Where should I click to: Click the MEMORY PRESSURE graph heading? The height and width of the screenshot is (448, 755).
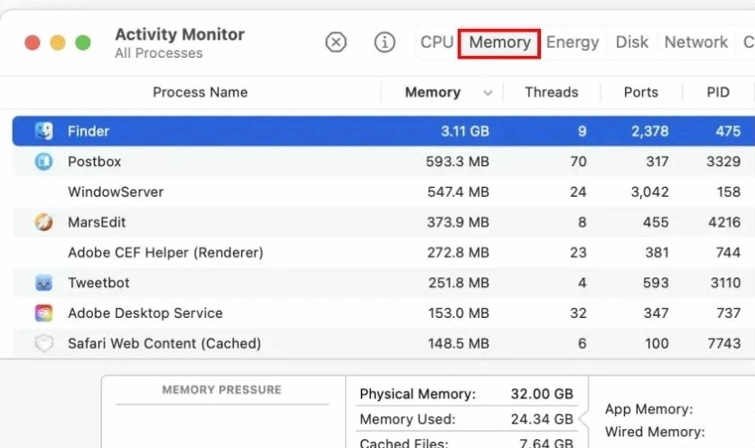(x=221, y=389)
